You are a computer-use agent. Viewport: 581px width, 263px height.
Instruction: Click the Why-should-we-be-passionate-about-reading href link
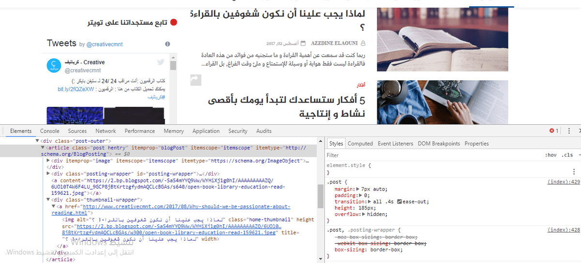click(x=171, y=209)
